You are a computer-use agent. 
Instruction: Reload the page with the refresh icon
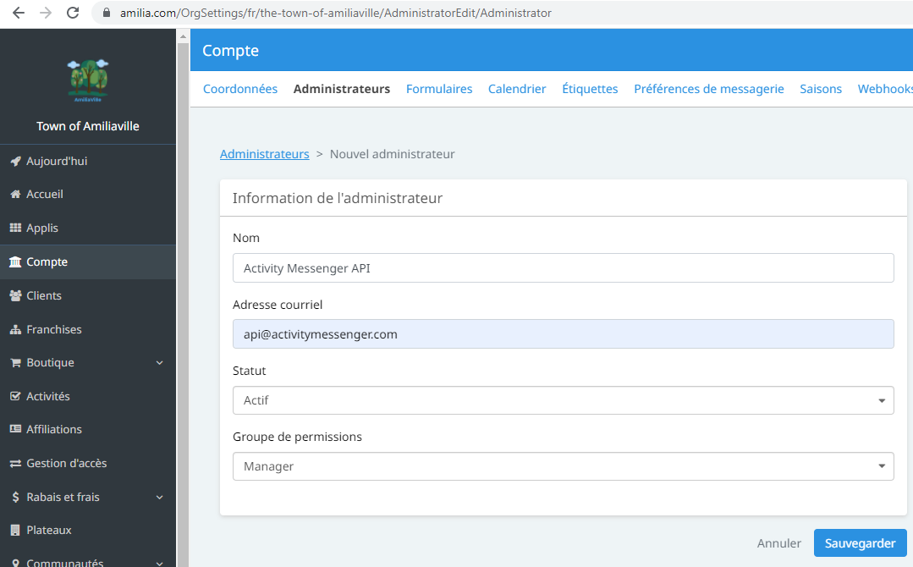click(x=73, y=13)
